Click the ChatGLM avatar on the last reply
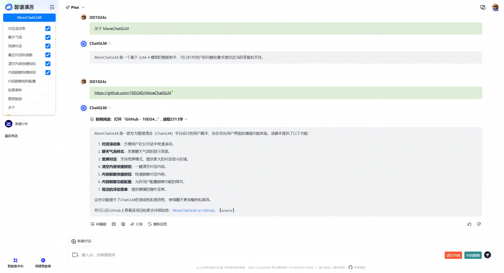Viewport: 504px width, 273px height. [x=83, y=108]
